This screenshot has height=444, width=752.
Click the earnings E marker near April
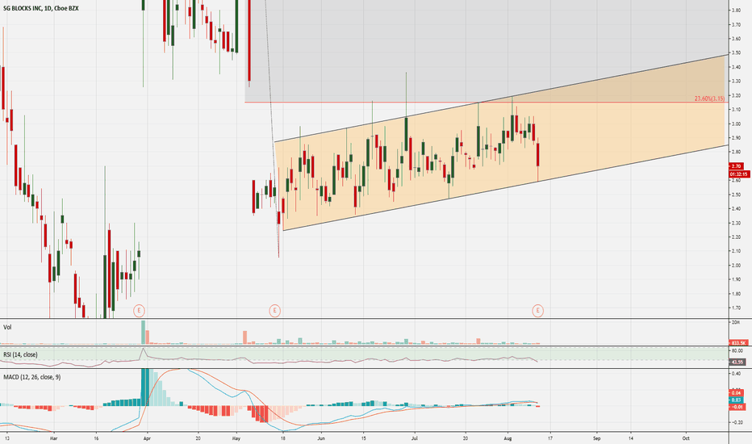pos(139,311)
